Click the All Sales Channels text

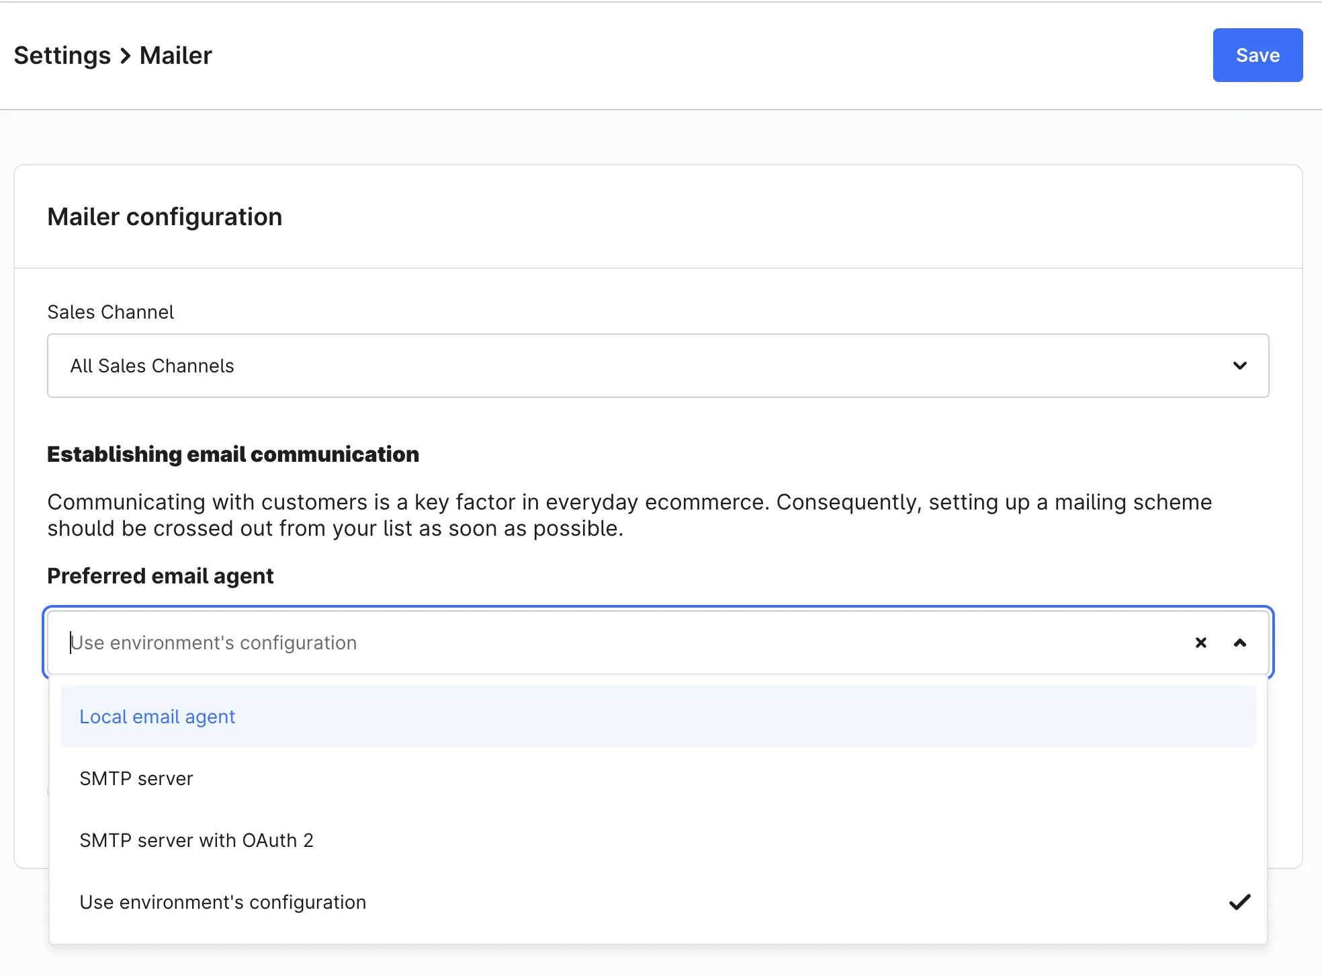click(x=152, y=366)
